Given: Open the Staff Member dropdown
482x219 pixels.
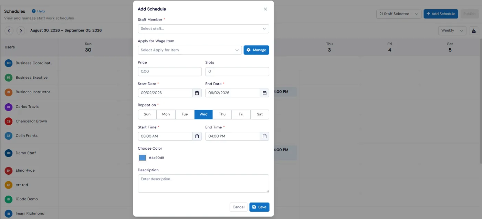Looking at the screenshot, I should point(203,29).
